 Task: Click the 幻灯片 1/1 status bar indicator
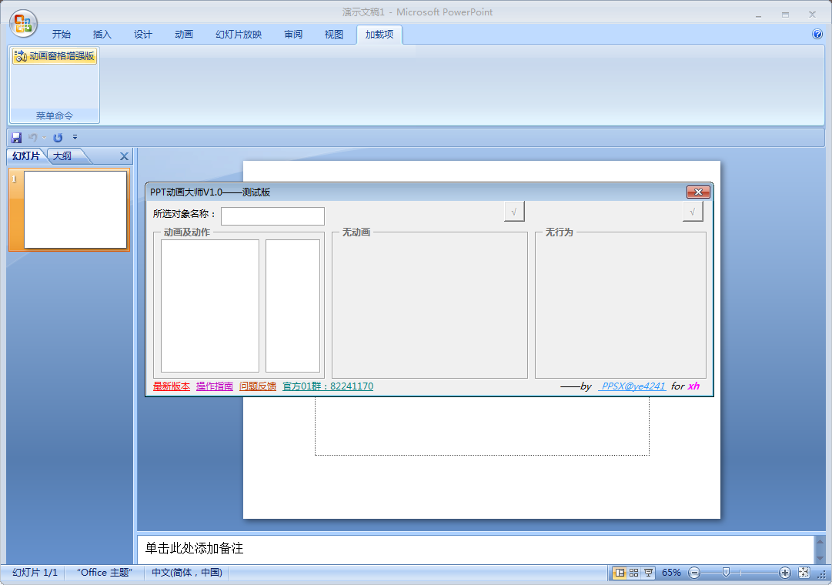pos(35,573)
